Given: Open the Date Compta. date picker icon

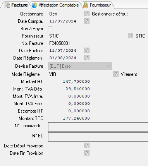Looking at the screenshot, I should click(x=87, y=21).
